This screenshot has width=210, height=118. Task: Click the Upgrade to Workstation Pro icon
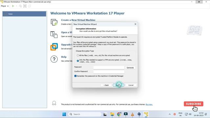coord(54,47)
